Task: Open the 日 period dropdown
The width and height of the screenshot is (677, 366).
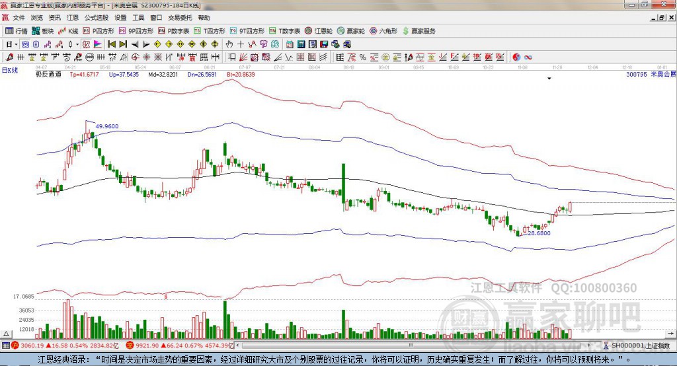Action: pyautogui.click(x=11, y=44)
